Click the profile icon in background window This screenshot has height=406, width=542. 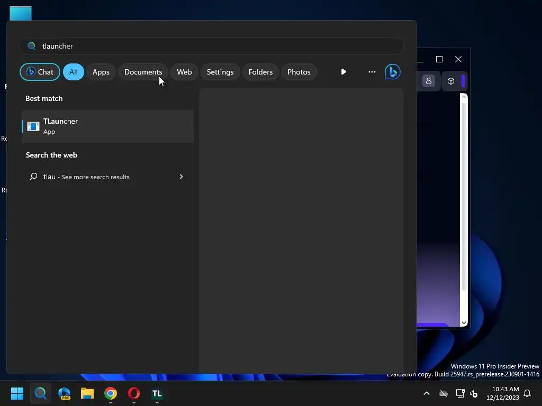(x=429, y=81)
